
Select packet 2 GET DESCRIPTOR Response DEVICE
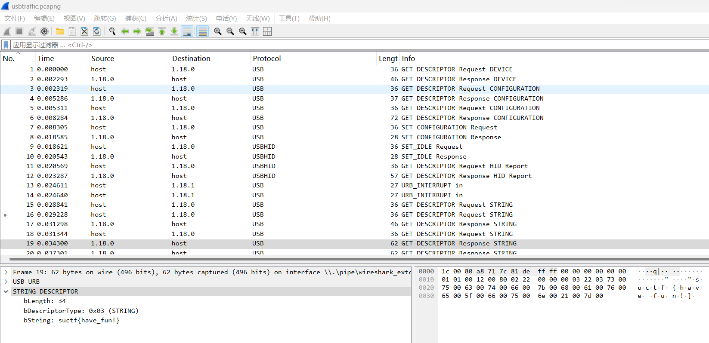[355, 79]
